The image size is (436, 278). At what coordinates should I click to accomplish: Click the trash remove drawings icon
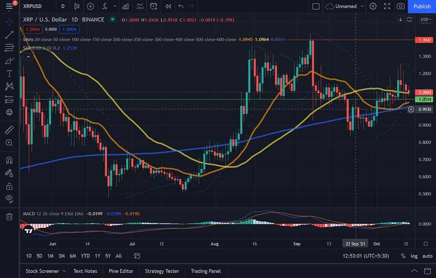[x=9, y=217]
